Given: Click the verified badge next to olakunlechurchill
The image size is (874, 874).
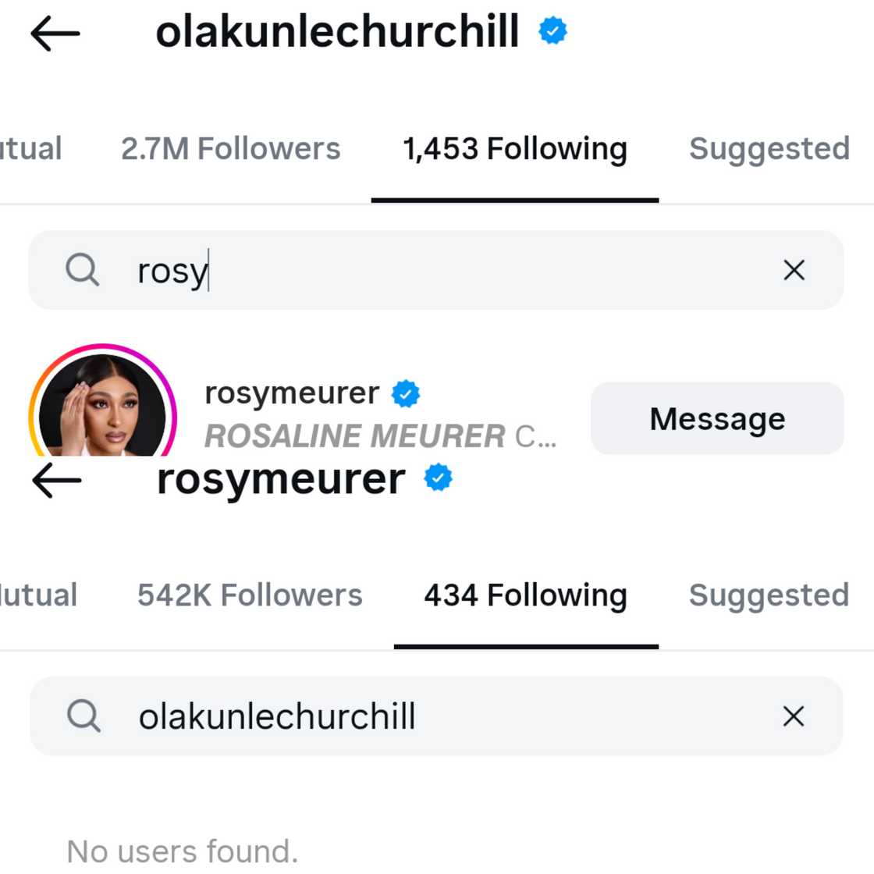Looking at the screenshot, I should (x=553, y=31).
